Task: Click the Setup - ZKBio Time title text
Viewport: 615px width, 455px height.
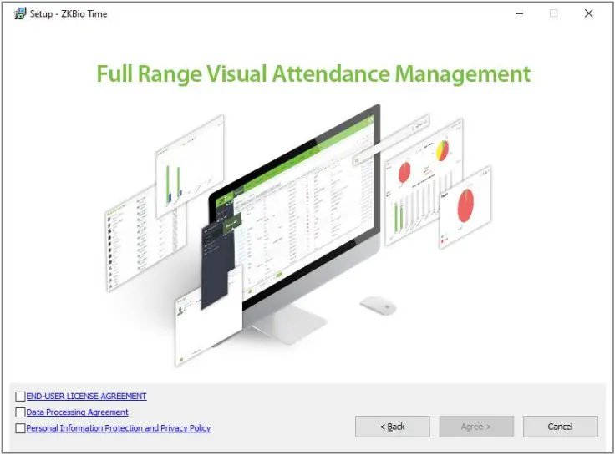Action: coord(69,13)
